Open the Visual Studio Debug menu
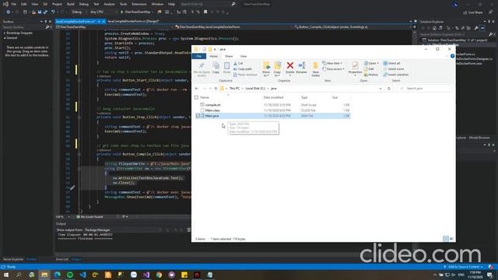This screenshot has height=280, width=498. point(84,4)
